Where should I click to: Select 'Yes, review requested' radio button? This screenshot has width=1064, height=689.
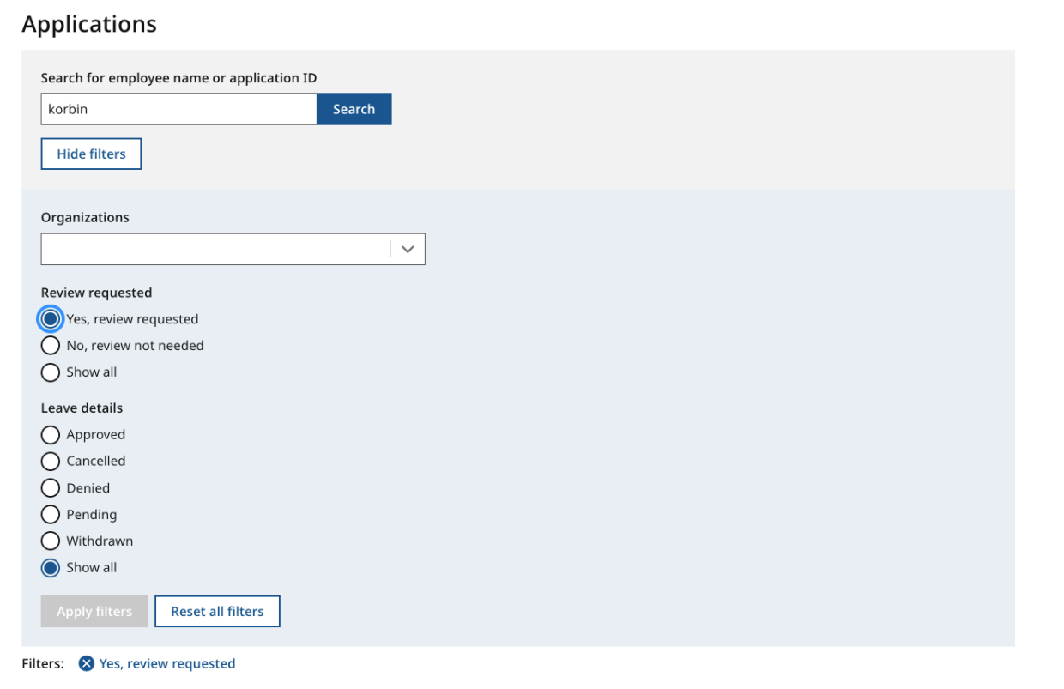click(x=51, y=319)
